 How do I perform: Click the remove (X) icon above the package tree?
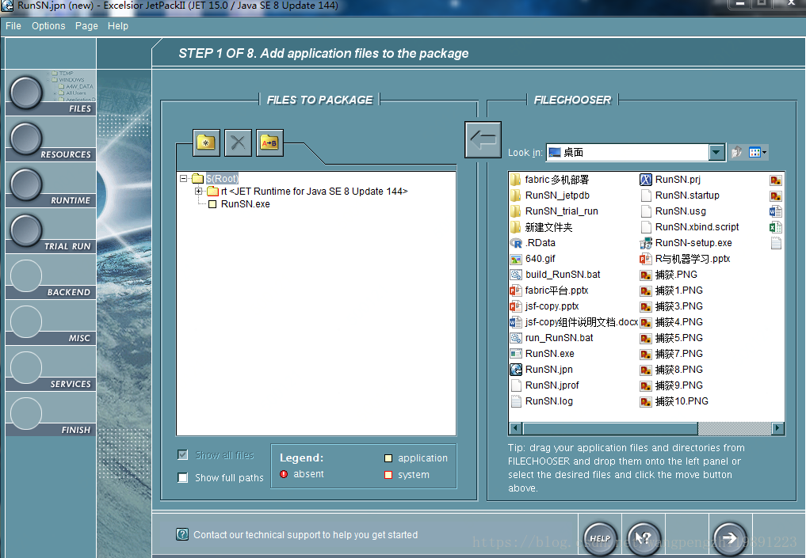pos(238,142)
